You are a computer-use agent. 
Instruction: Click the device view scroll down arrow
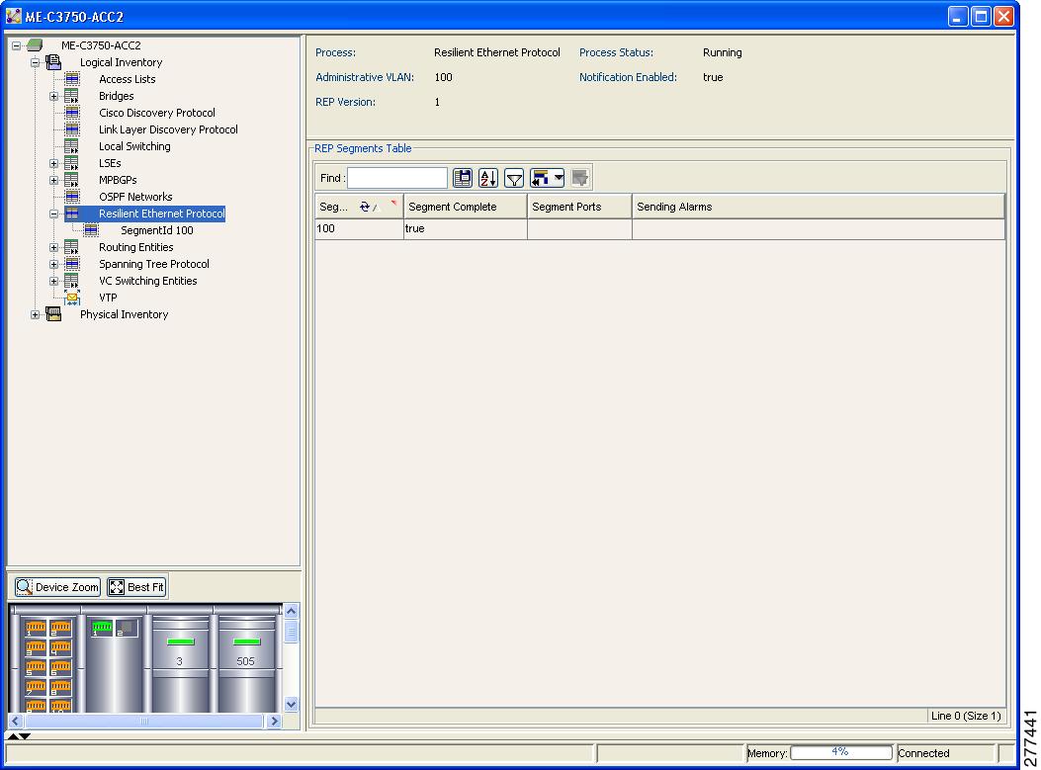(x=291, y=705)
